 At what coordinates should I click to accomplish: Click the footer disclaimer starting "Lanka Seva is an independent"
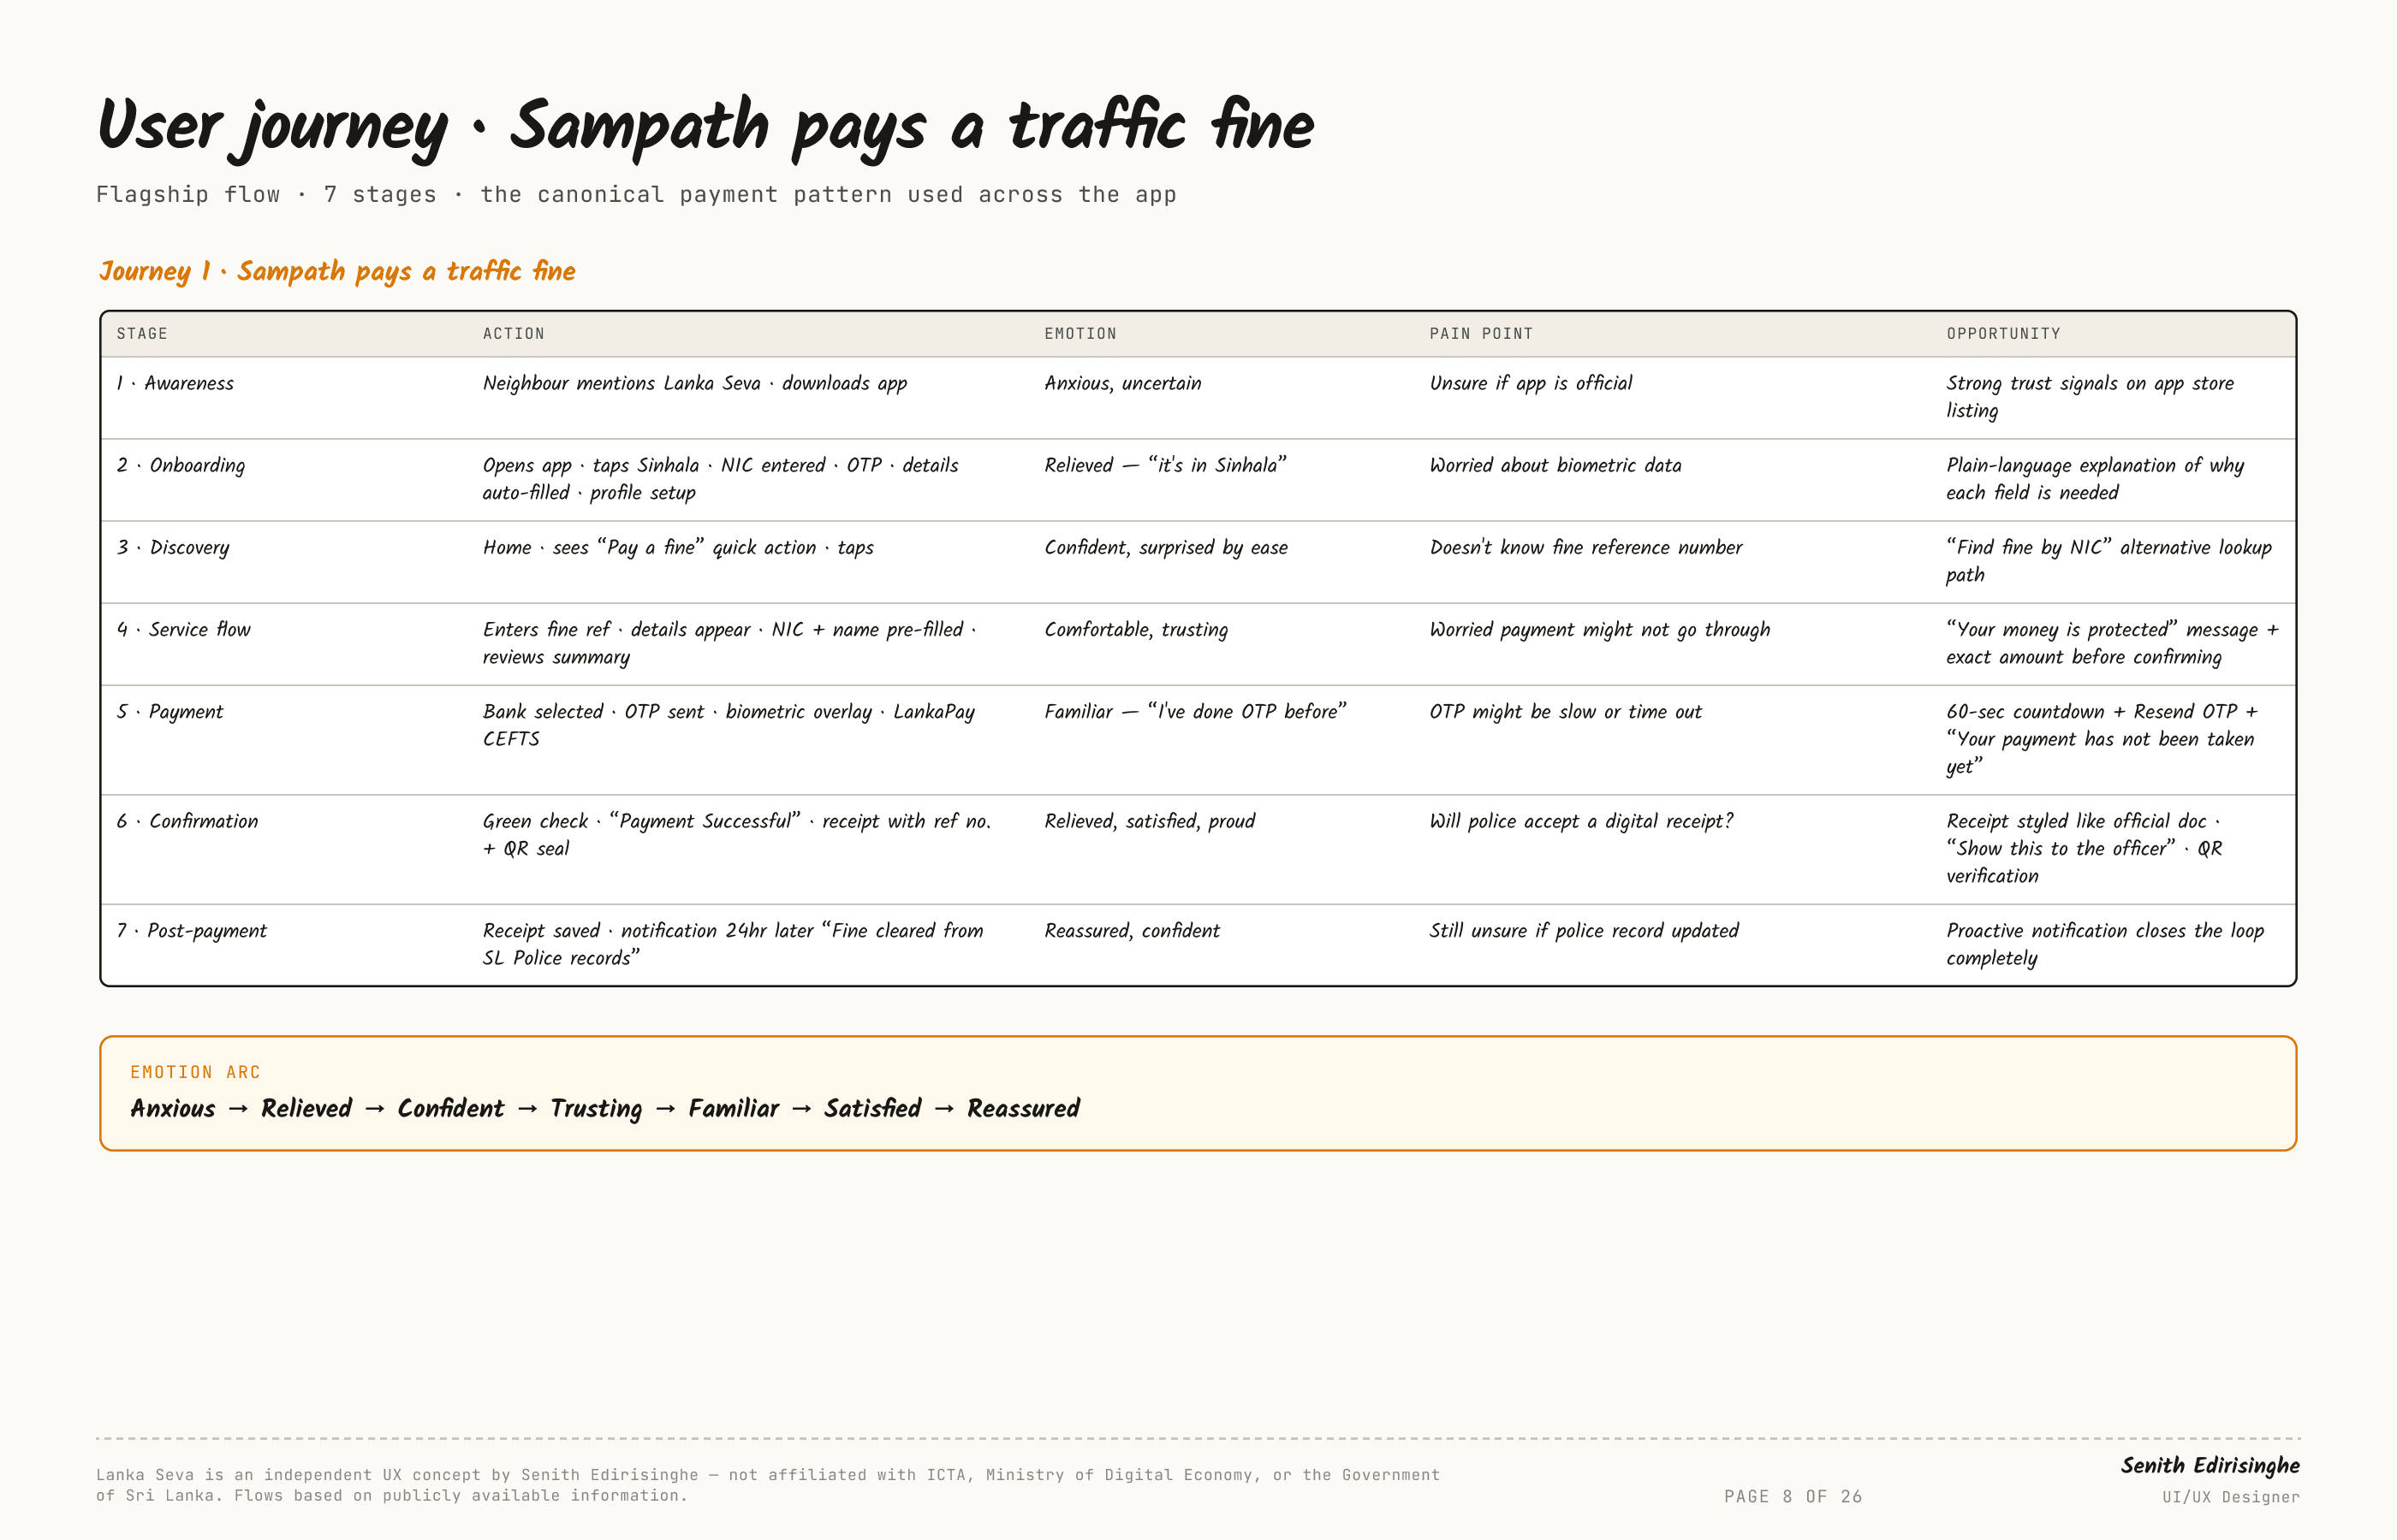tap(767, 1485)
